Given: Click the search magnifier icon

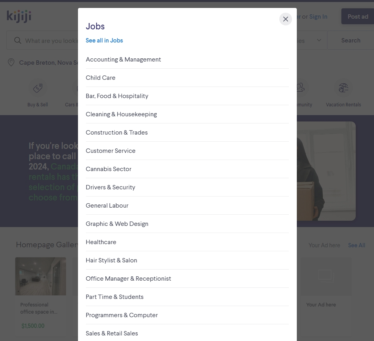Looking at the screenshot, I should 18,40.
